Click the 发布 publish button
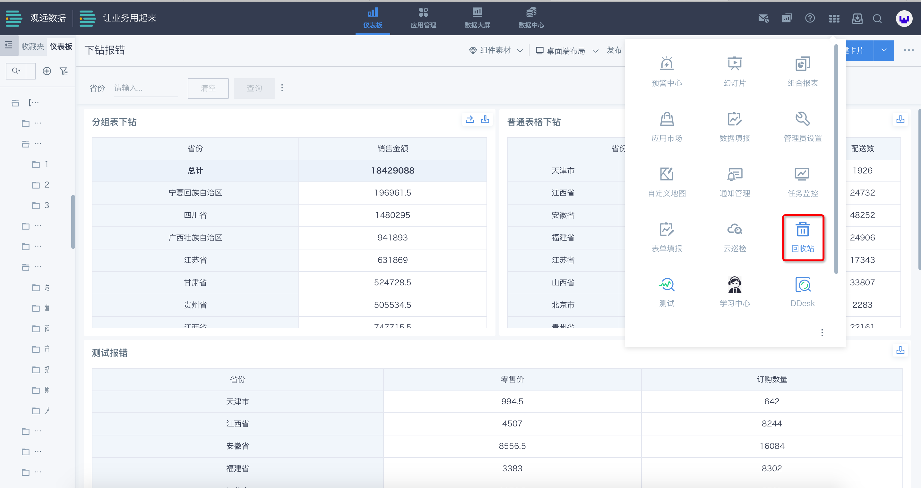Image resolution: width=921 pixels, height=488 pixels. 614,50
